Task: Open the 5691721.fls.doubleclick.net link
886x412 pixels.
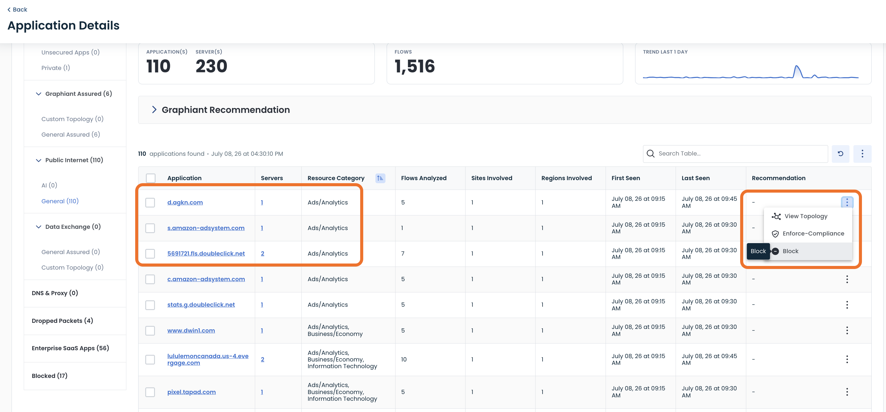Action: 206,253
